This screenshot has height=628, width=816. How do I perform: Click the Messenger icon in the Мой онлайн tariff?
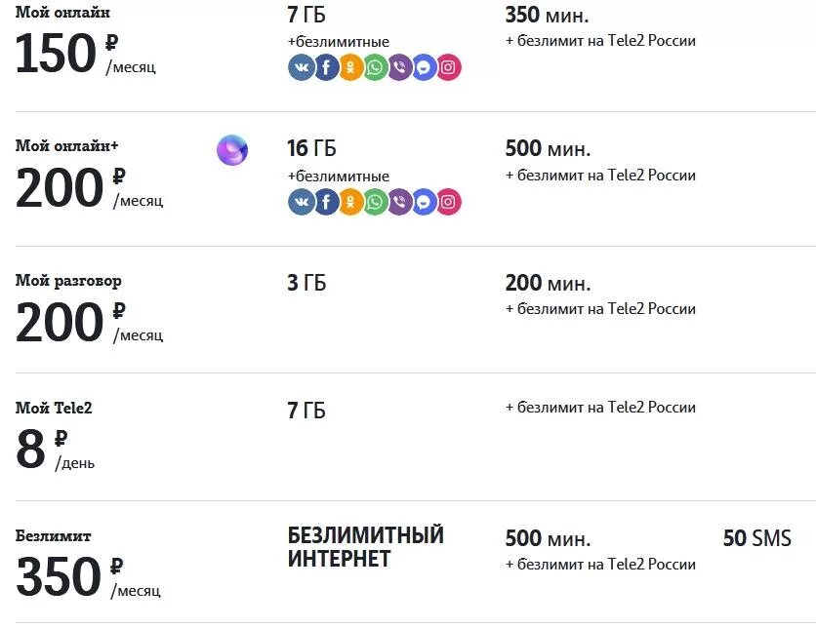pyautogui.click(x=424, y=67)
